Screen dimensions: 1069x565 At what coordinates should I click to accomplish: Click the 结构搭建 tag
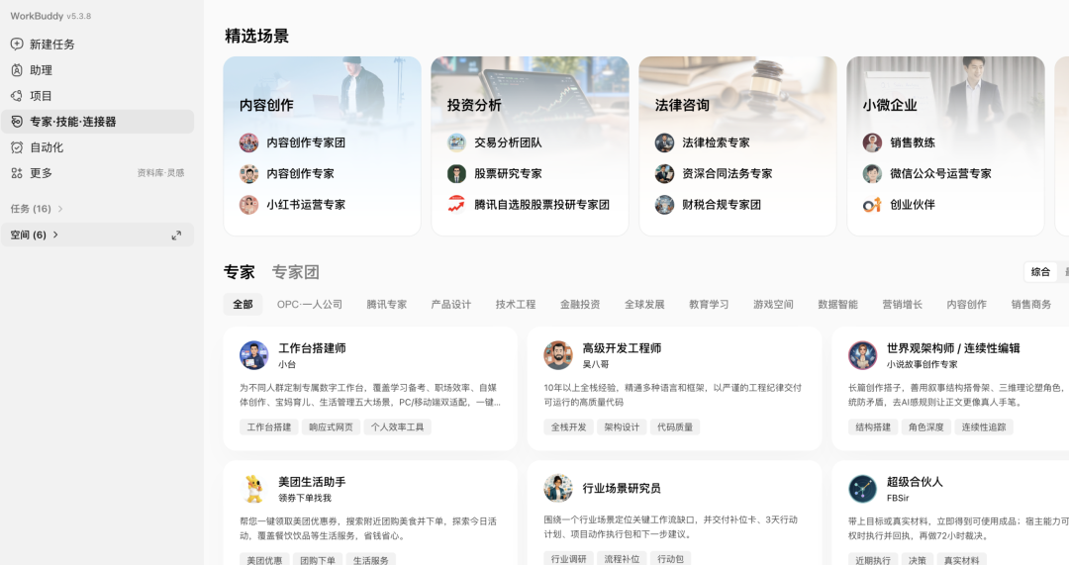pyautogui.click(x=873, y=427)
